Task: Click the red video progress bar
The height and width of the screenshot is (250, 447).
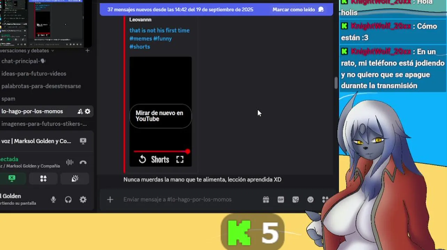Action: point(161,151)
